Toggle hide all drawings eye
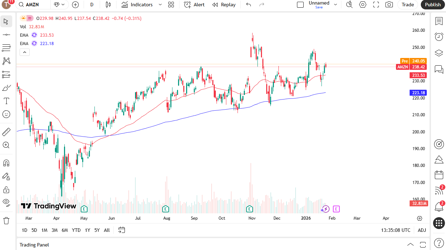The image size is (446, 250). [x=6, y=202]
